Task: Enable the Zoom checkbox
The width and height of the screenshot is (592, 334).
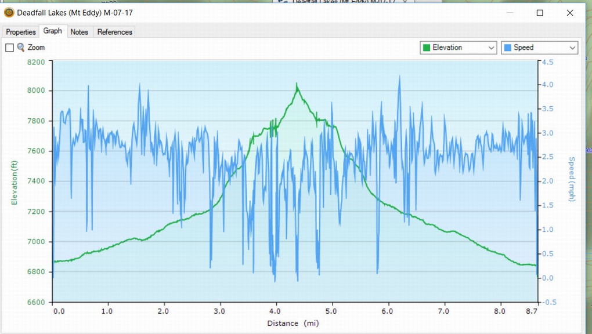Action: pyautogui.click(x=9, y=48)
